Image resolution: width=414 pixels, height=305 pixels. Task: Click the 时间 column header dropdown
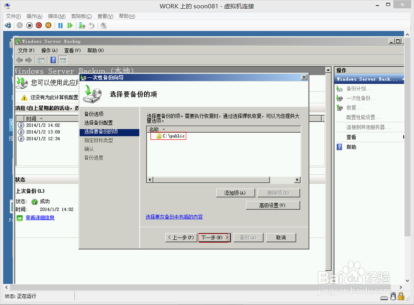point(41,119)
